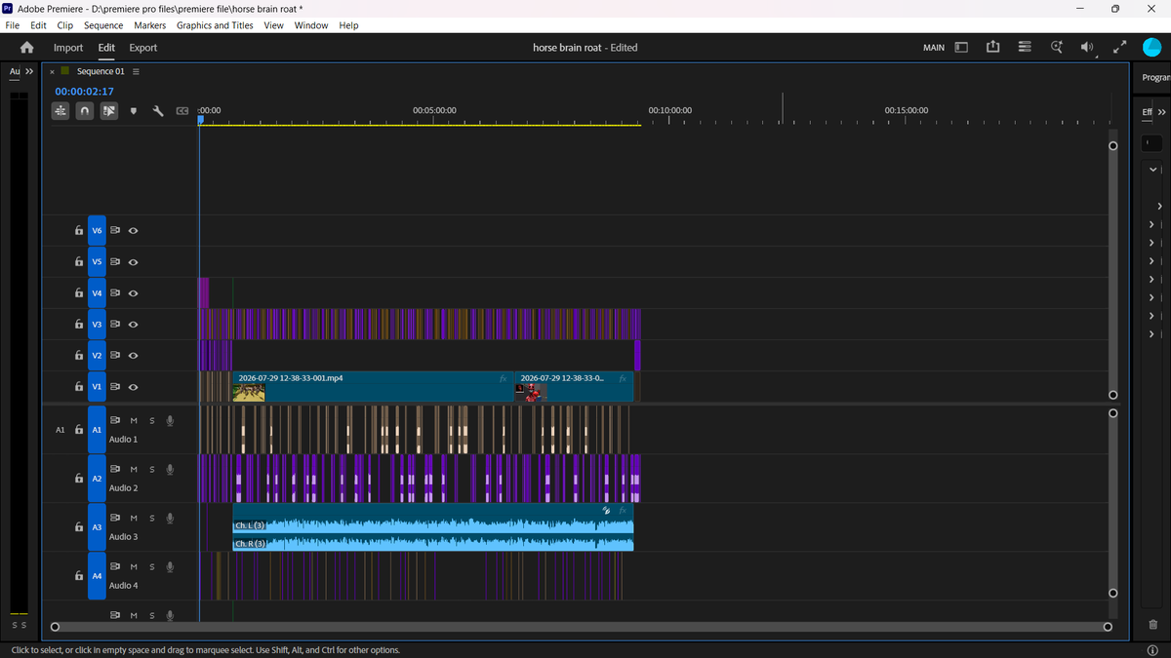Open the Clip menu
This screenshot has width=1171, height=658.
65,25
